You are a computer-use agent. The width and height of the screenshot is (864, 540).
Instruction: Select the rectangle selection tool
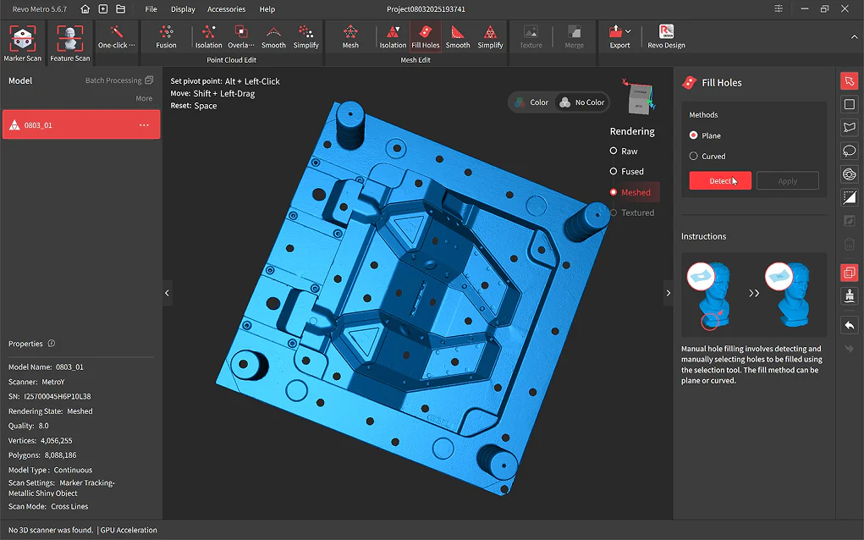pyautogui.click(x=849, y=104)
